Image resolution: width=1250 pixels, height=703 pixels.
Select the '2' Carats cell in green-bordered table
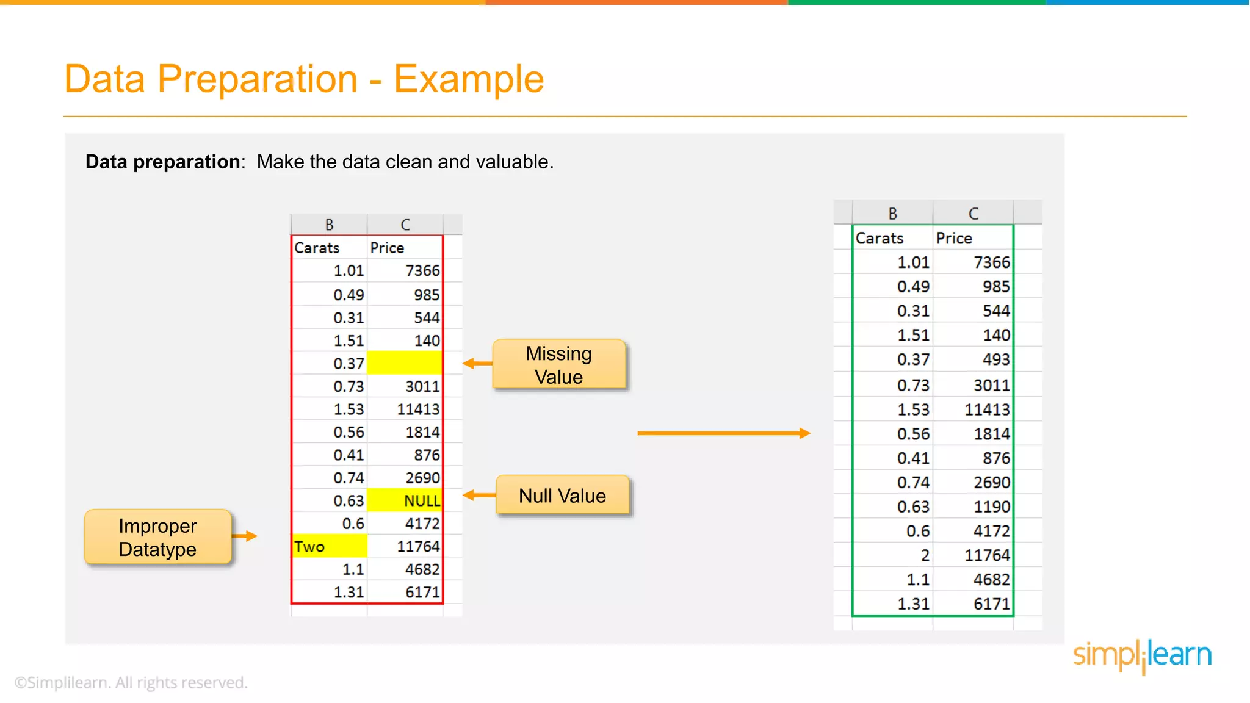[893, 555]
